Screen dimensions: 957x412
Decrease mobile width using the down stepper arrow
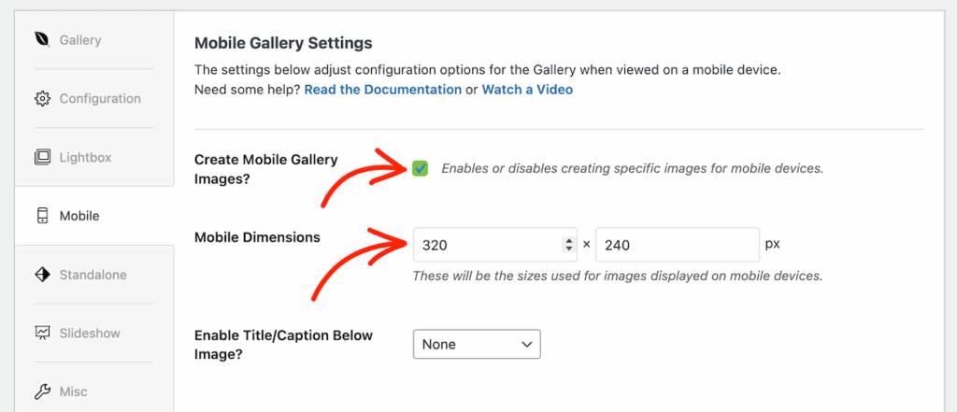point(569,249)
